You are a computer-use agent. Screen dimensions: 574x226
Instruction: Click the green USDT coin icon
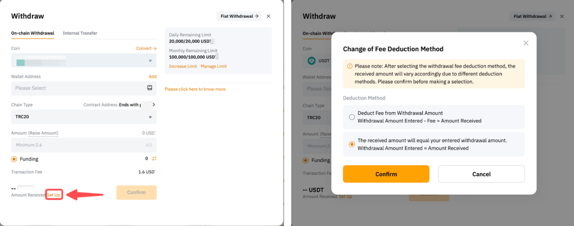click(312, 61)
